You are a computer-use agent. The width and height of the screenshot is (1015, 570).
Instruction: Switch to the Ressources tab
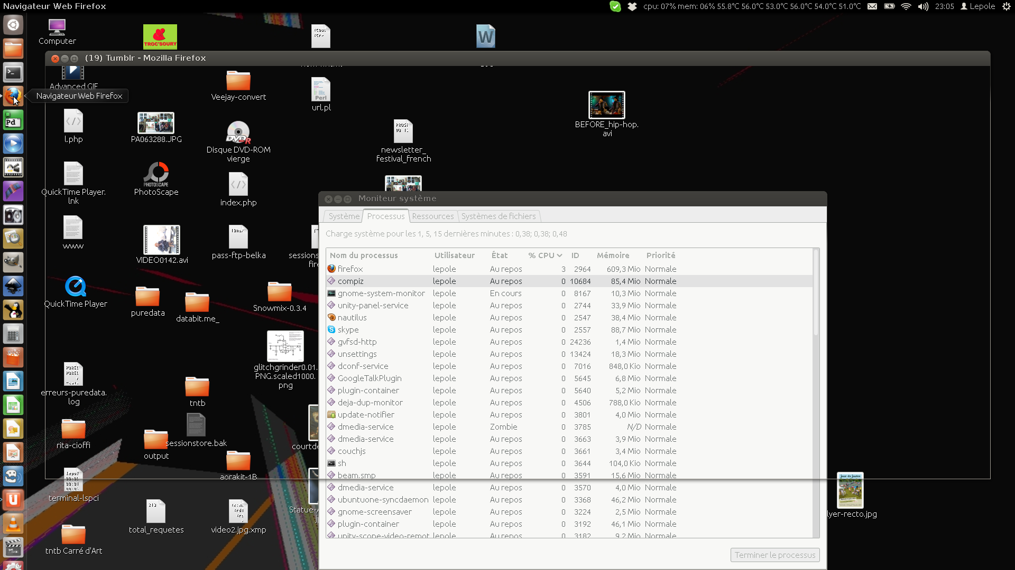[432, 216]
